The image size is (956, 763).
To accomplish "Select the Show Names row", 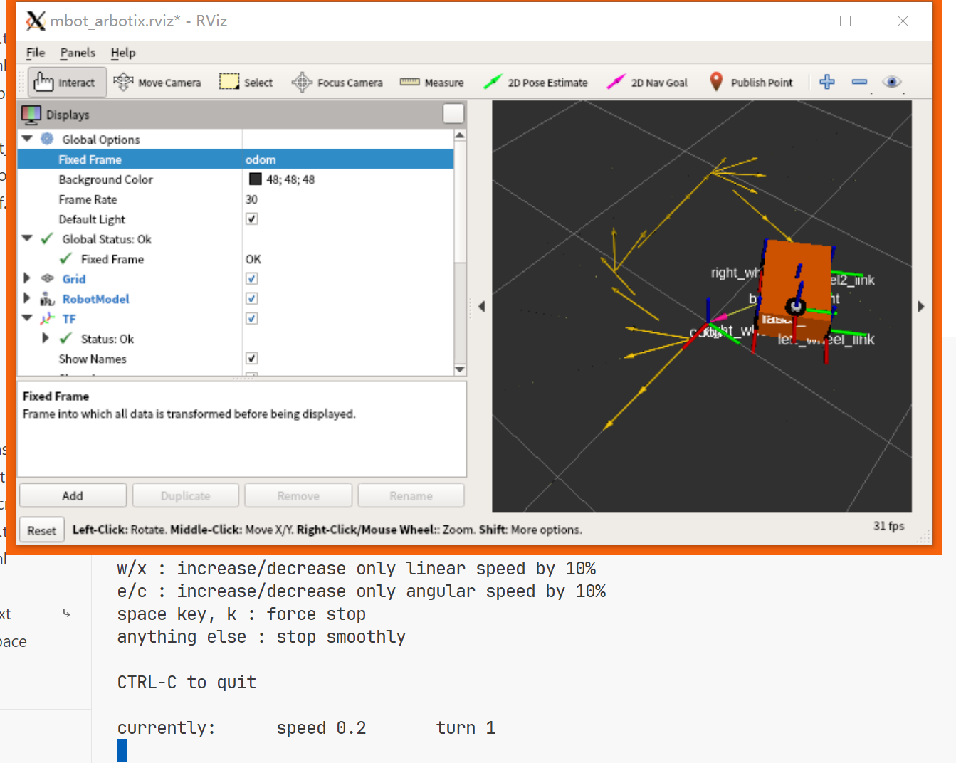I will coord(236,359).
